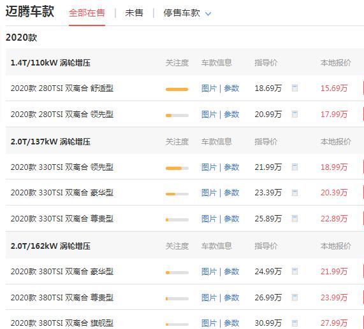Open 图片 link for 330TSI 领先型
The height and width of the screenshot is (329, 364).
coord(209,167)
